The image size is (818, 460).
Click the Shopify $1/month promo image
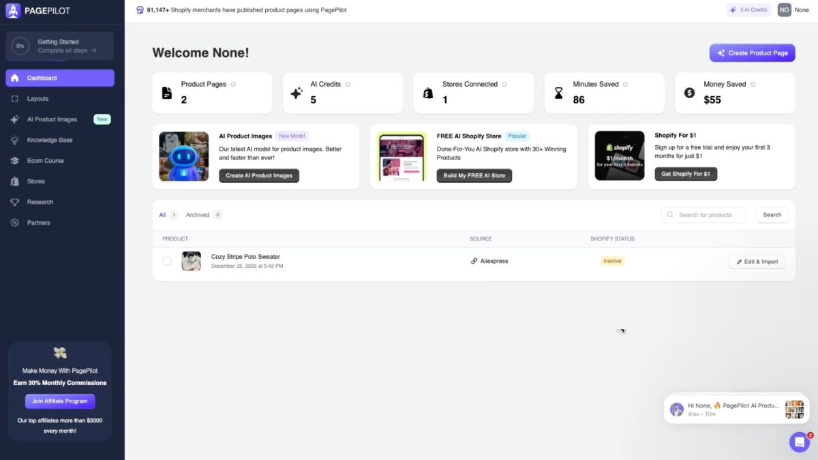click(620, 155)
